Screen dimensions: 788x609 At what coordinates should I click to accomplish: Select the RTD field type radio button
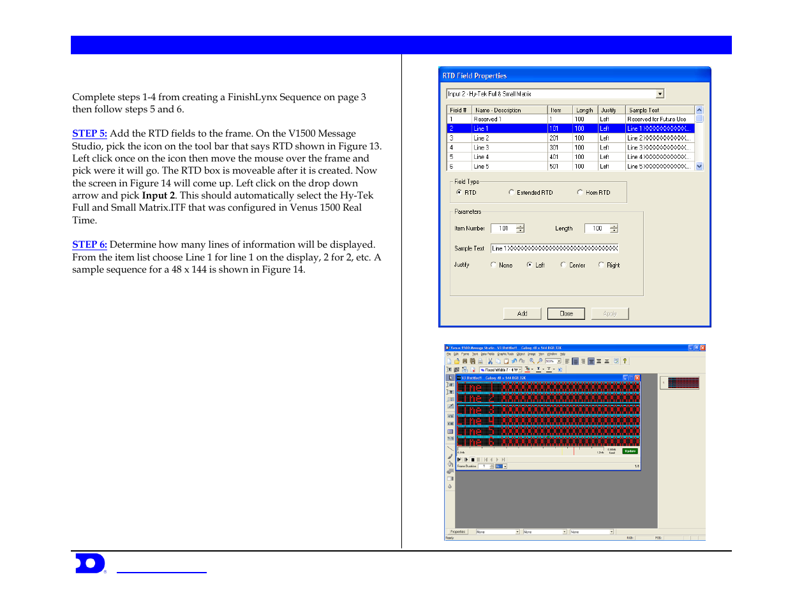tap(459, 192)
